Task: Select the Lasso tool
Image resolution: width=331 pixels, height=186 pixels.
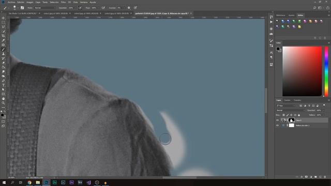Action: coord(3,27)
